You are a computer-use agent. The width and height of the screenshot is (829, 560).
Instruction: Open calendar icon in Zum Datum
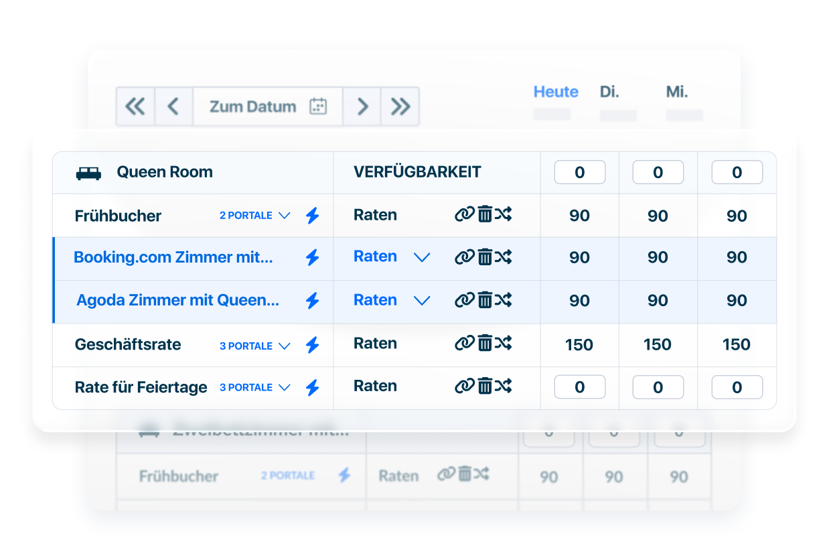click(x=318, y=107)
